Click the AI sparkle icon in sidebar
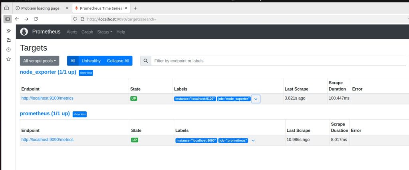Screen dimensions: 409x170 [x=8, y=31]
